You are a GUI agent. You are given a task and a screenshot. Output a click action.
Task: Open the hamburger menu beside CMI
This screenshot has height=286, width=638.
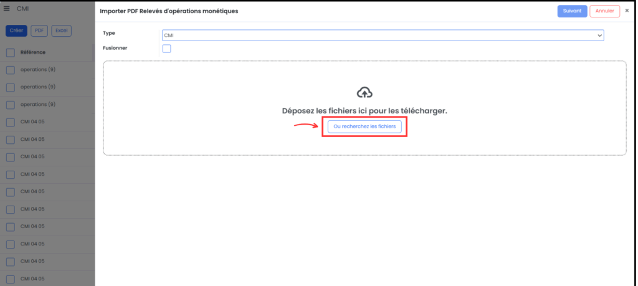[x=6, y=9]
